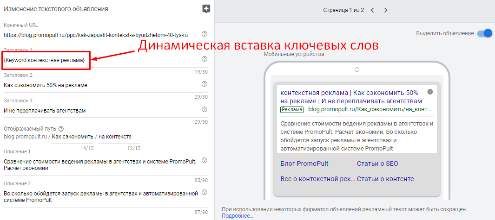Image resolution: width=495 pixels, height=220 pixels.
Task: Click the Изменение текстового объявления heading
Action: 56,9
